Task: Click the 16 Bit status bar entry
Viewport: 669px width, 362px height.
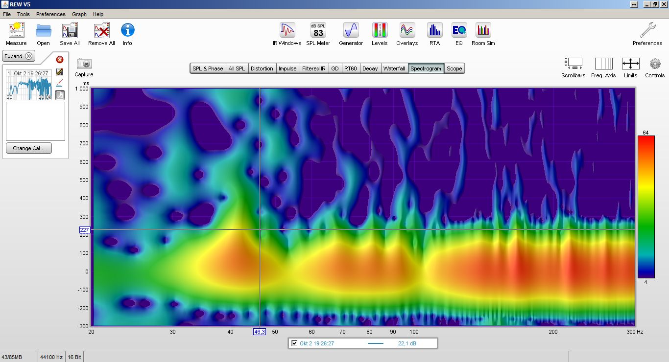Action: 74,357
